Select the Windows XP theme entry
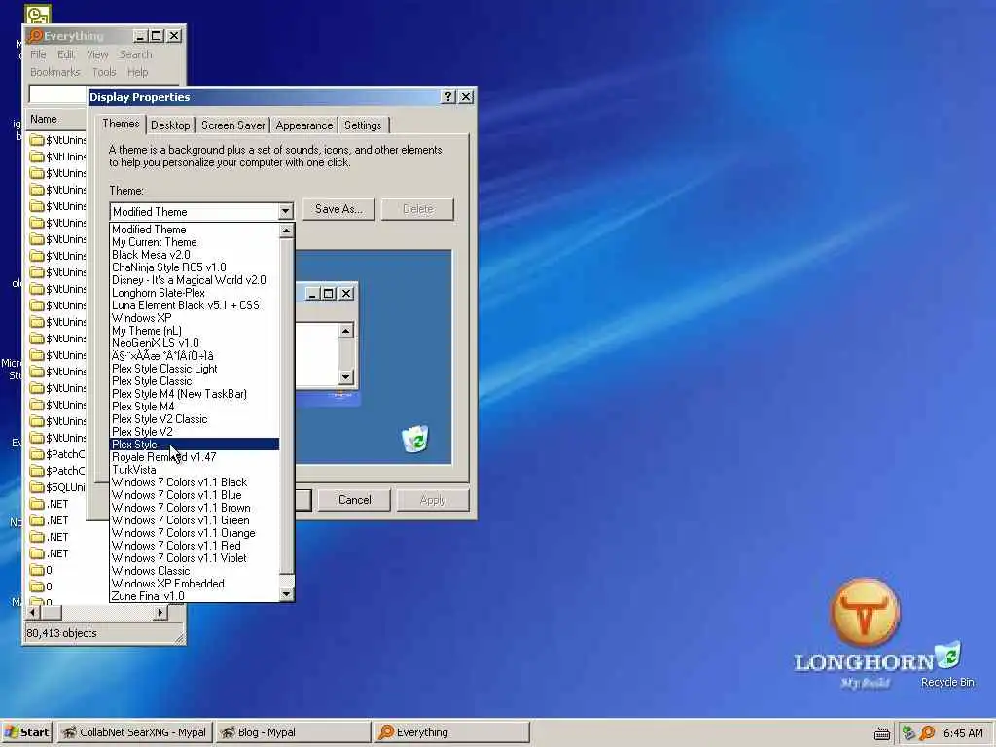 [x=195, y=318]
